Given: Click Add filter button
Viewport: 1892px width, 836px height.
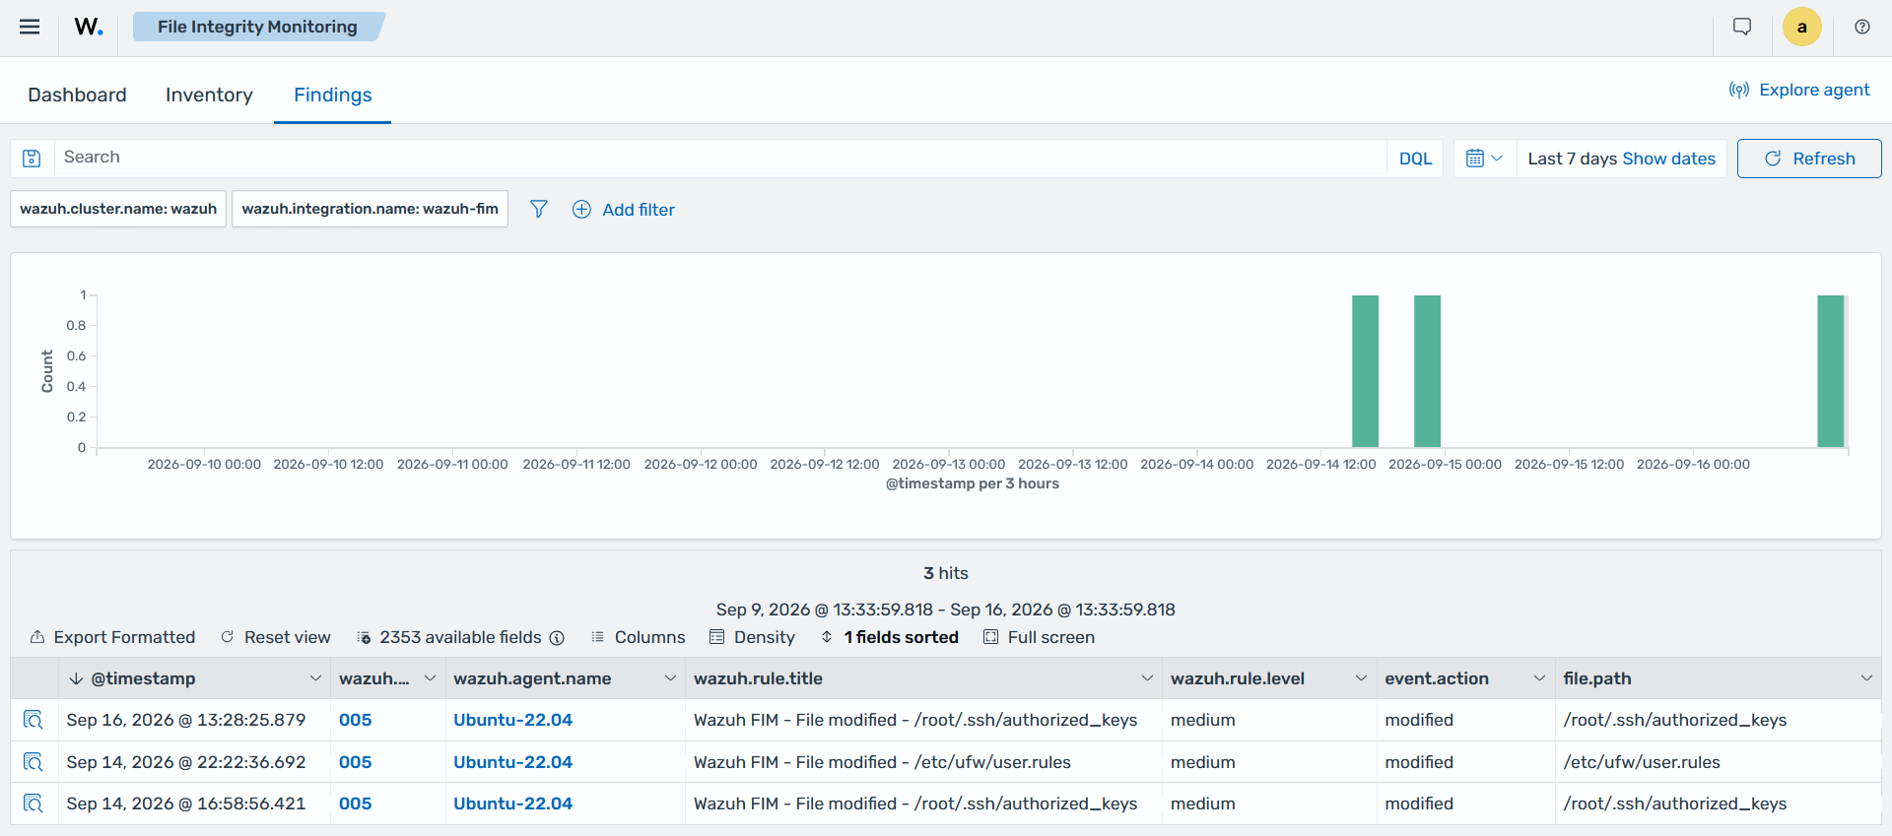Looking at the screenshot, I should [x=624, y=209].
